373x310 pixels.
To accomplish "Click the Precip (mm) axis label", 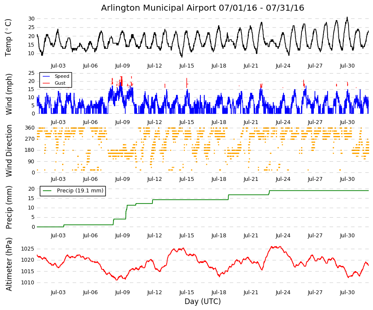I will 9,207.
